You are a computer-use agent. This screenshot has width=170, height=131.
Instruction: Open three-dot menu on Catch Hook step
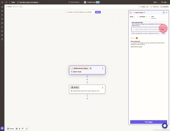103,68
